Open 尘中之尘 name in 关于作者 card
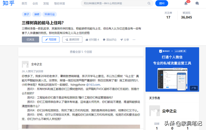206x130 pixels. click(x=169, y=111)
